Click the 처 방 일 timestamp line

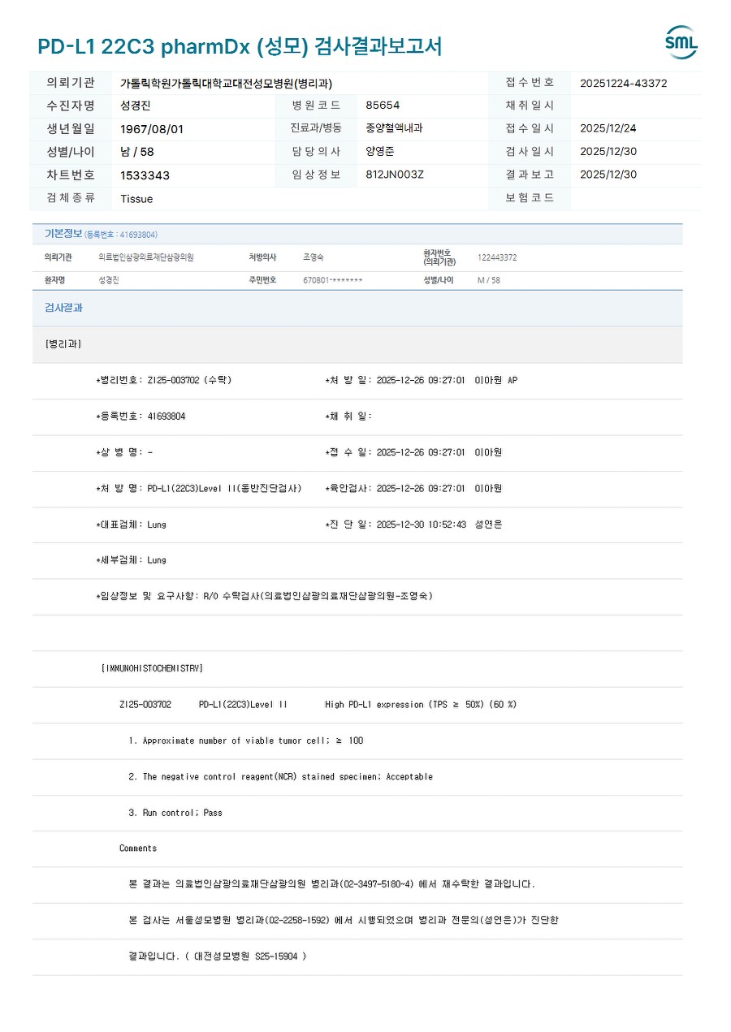[421, 380]
